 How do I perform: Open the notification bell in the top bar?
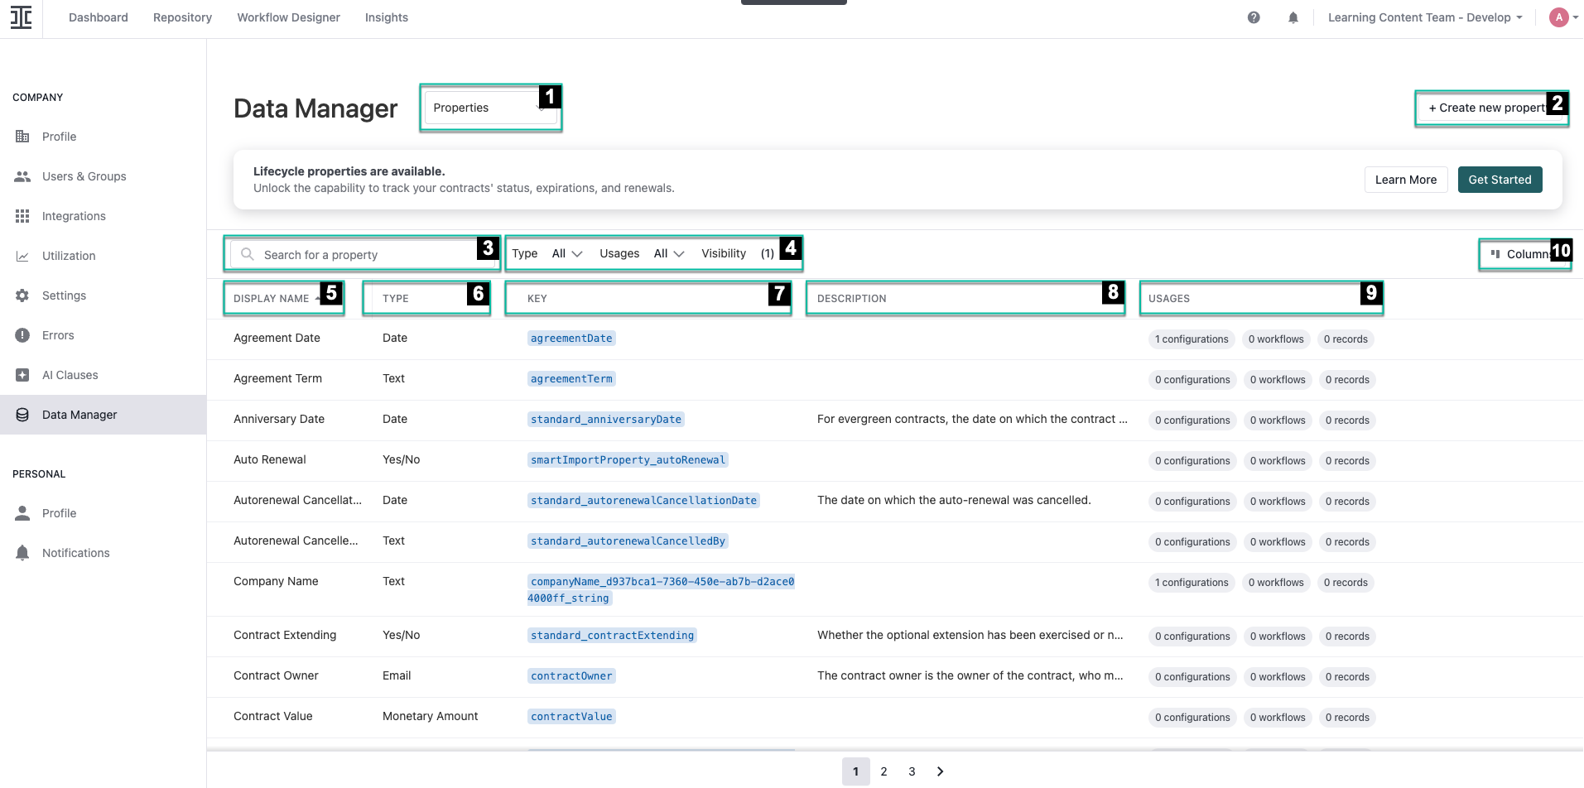[1293, 17]
